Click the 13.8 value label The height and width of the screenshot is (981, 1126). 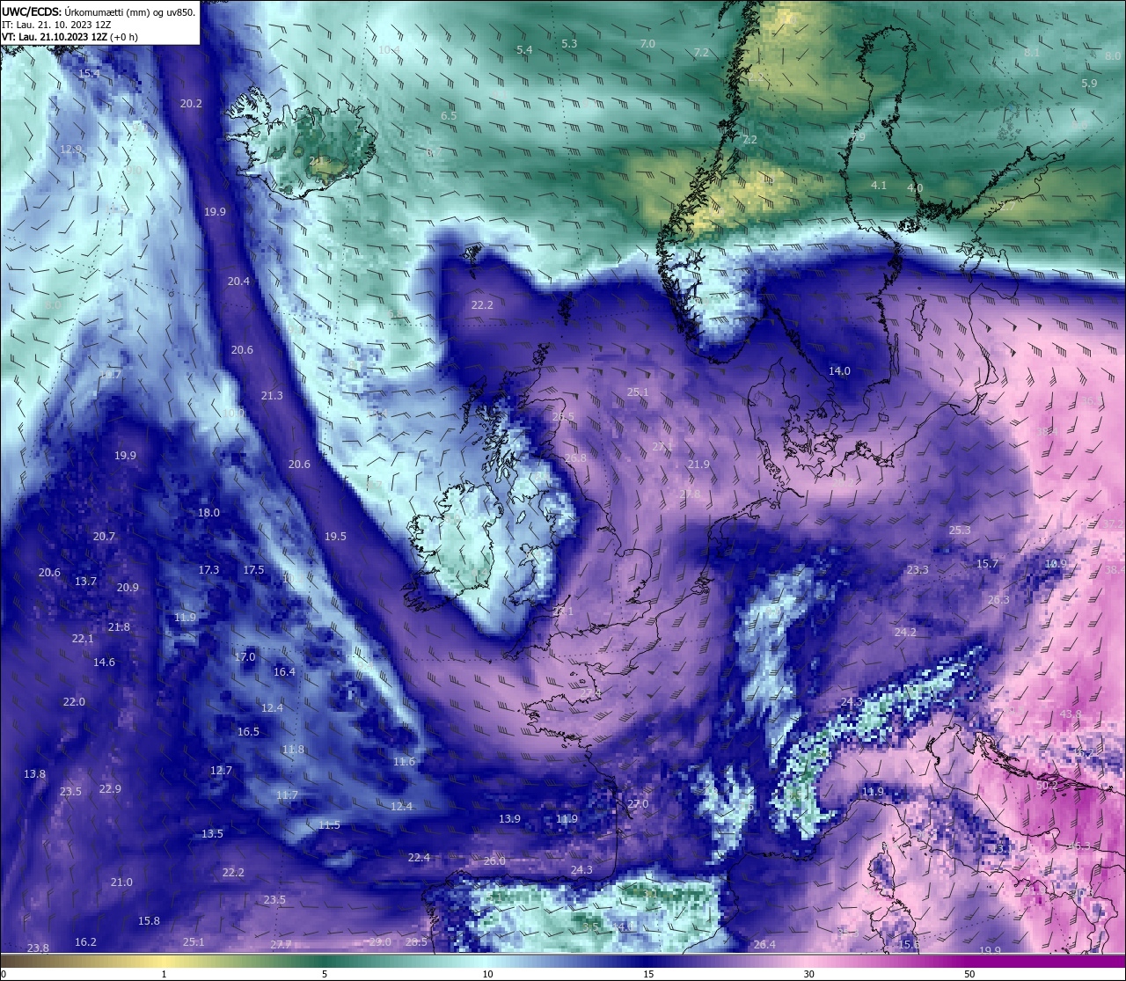tap(34, 774)
